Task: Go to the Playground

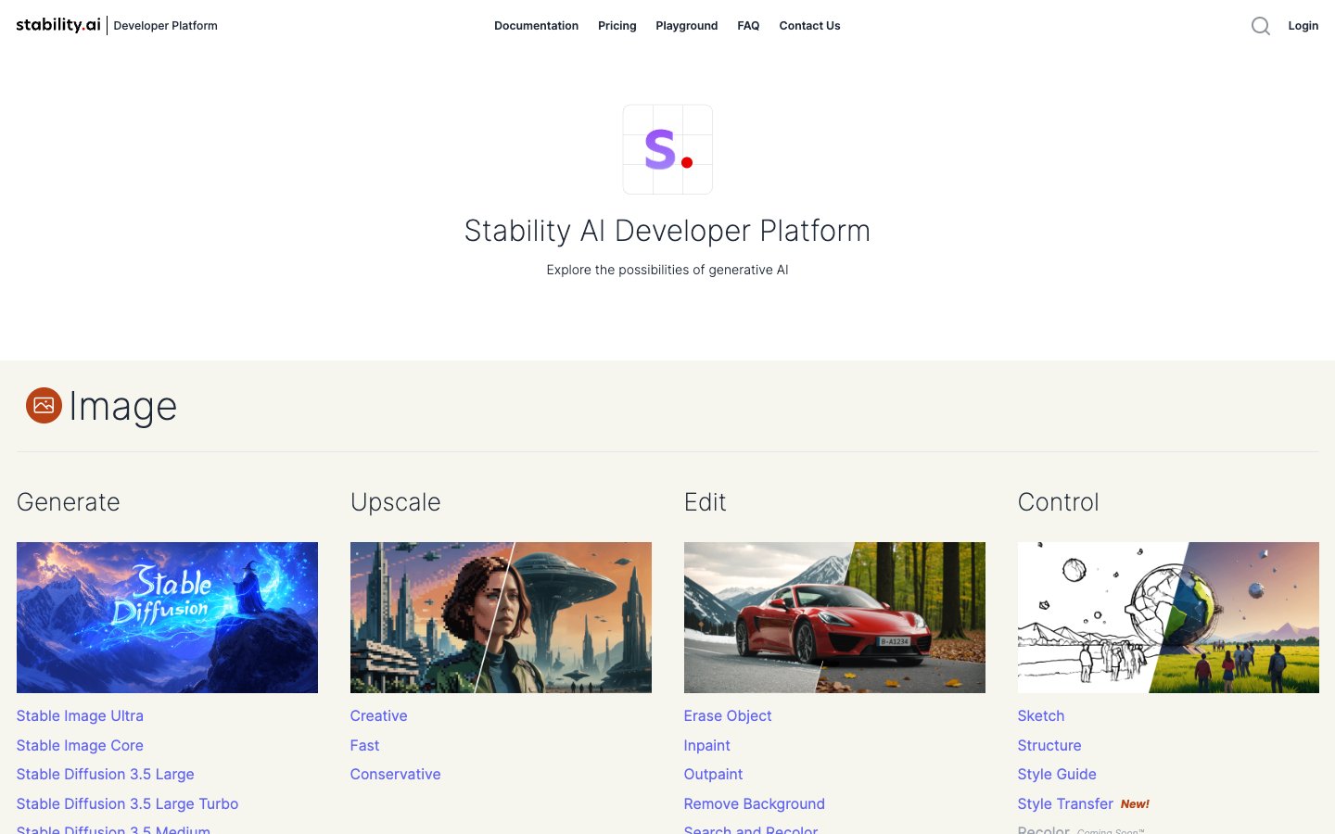Action: point(686,26)
